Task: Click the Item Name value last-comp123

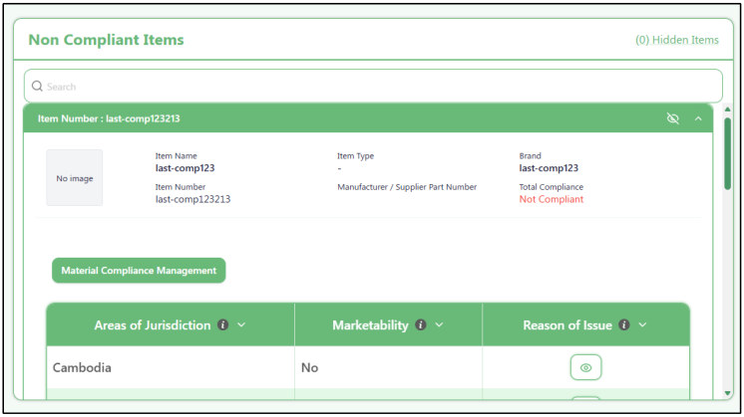Action: tap(185, 168)
